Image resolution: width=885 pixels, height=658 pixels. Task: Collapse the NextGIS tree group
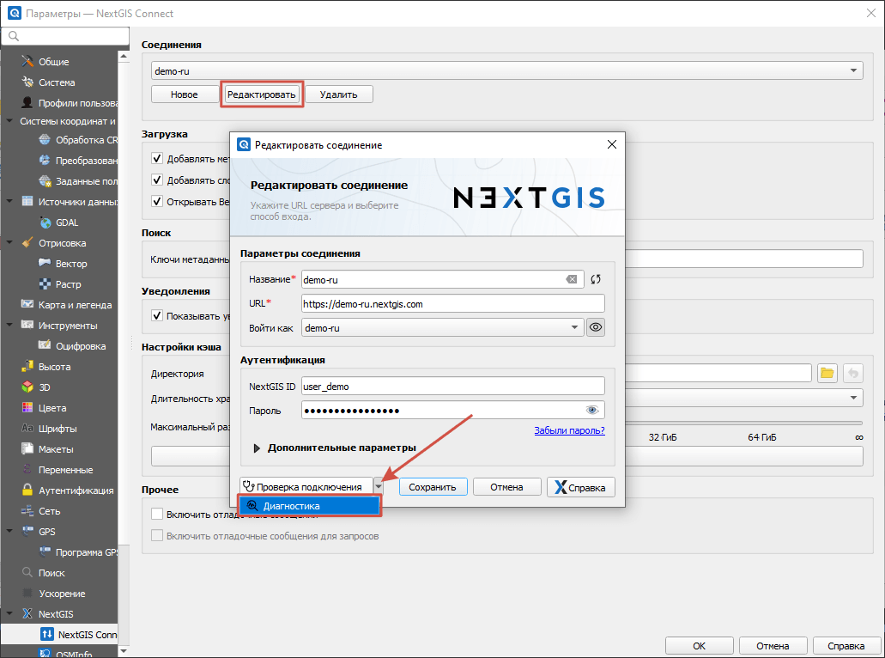tap(9, 613)
